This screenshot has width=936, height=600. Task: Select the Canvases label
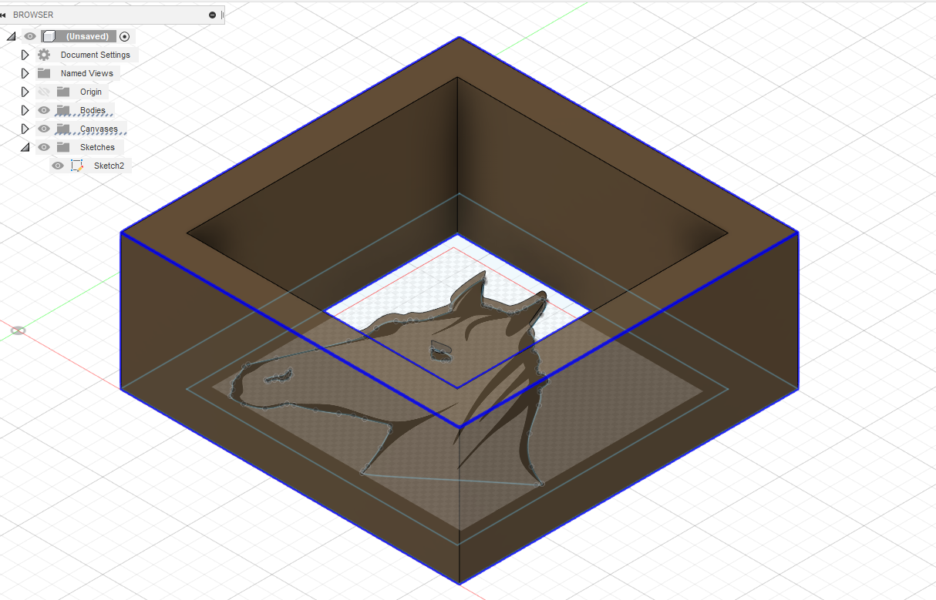tap(99, 129)
